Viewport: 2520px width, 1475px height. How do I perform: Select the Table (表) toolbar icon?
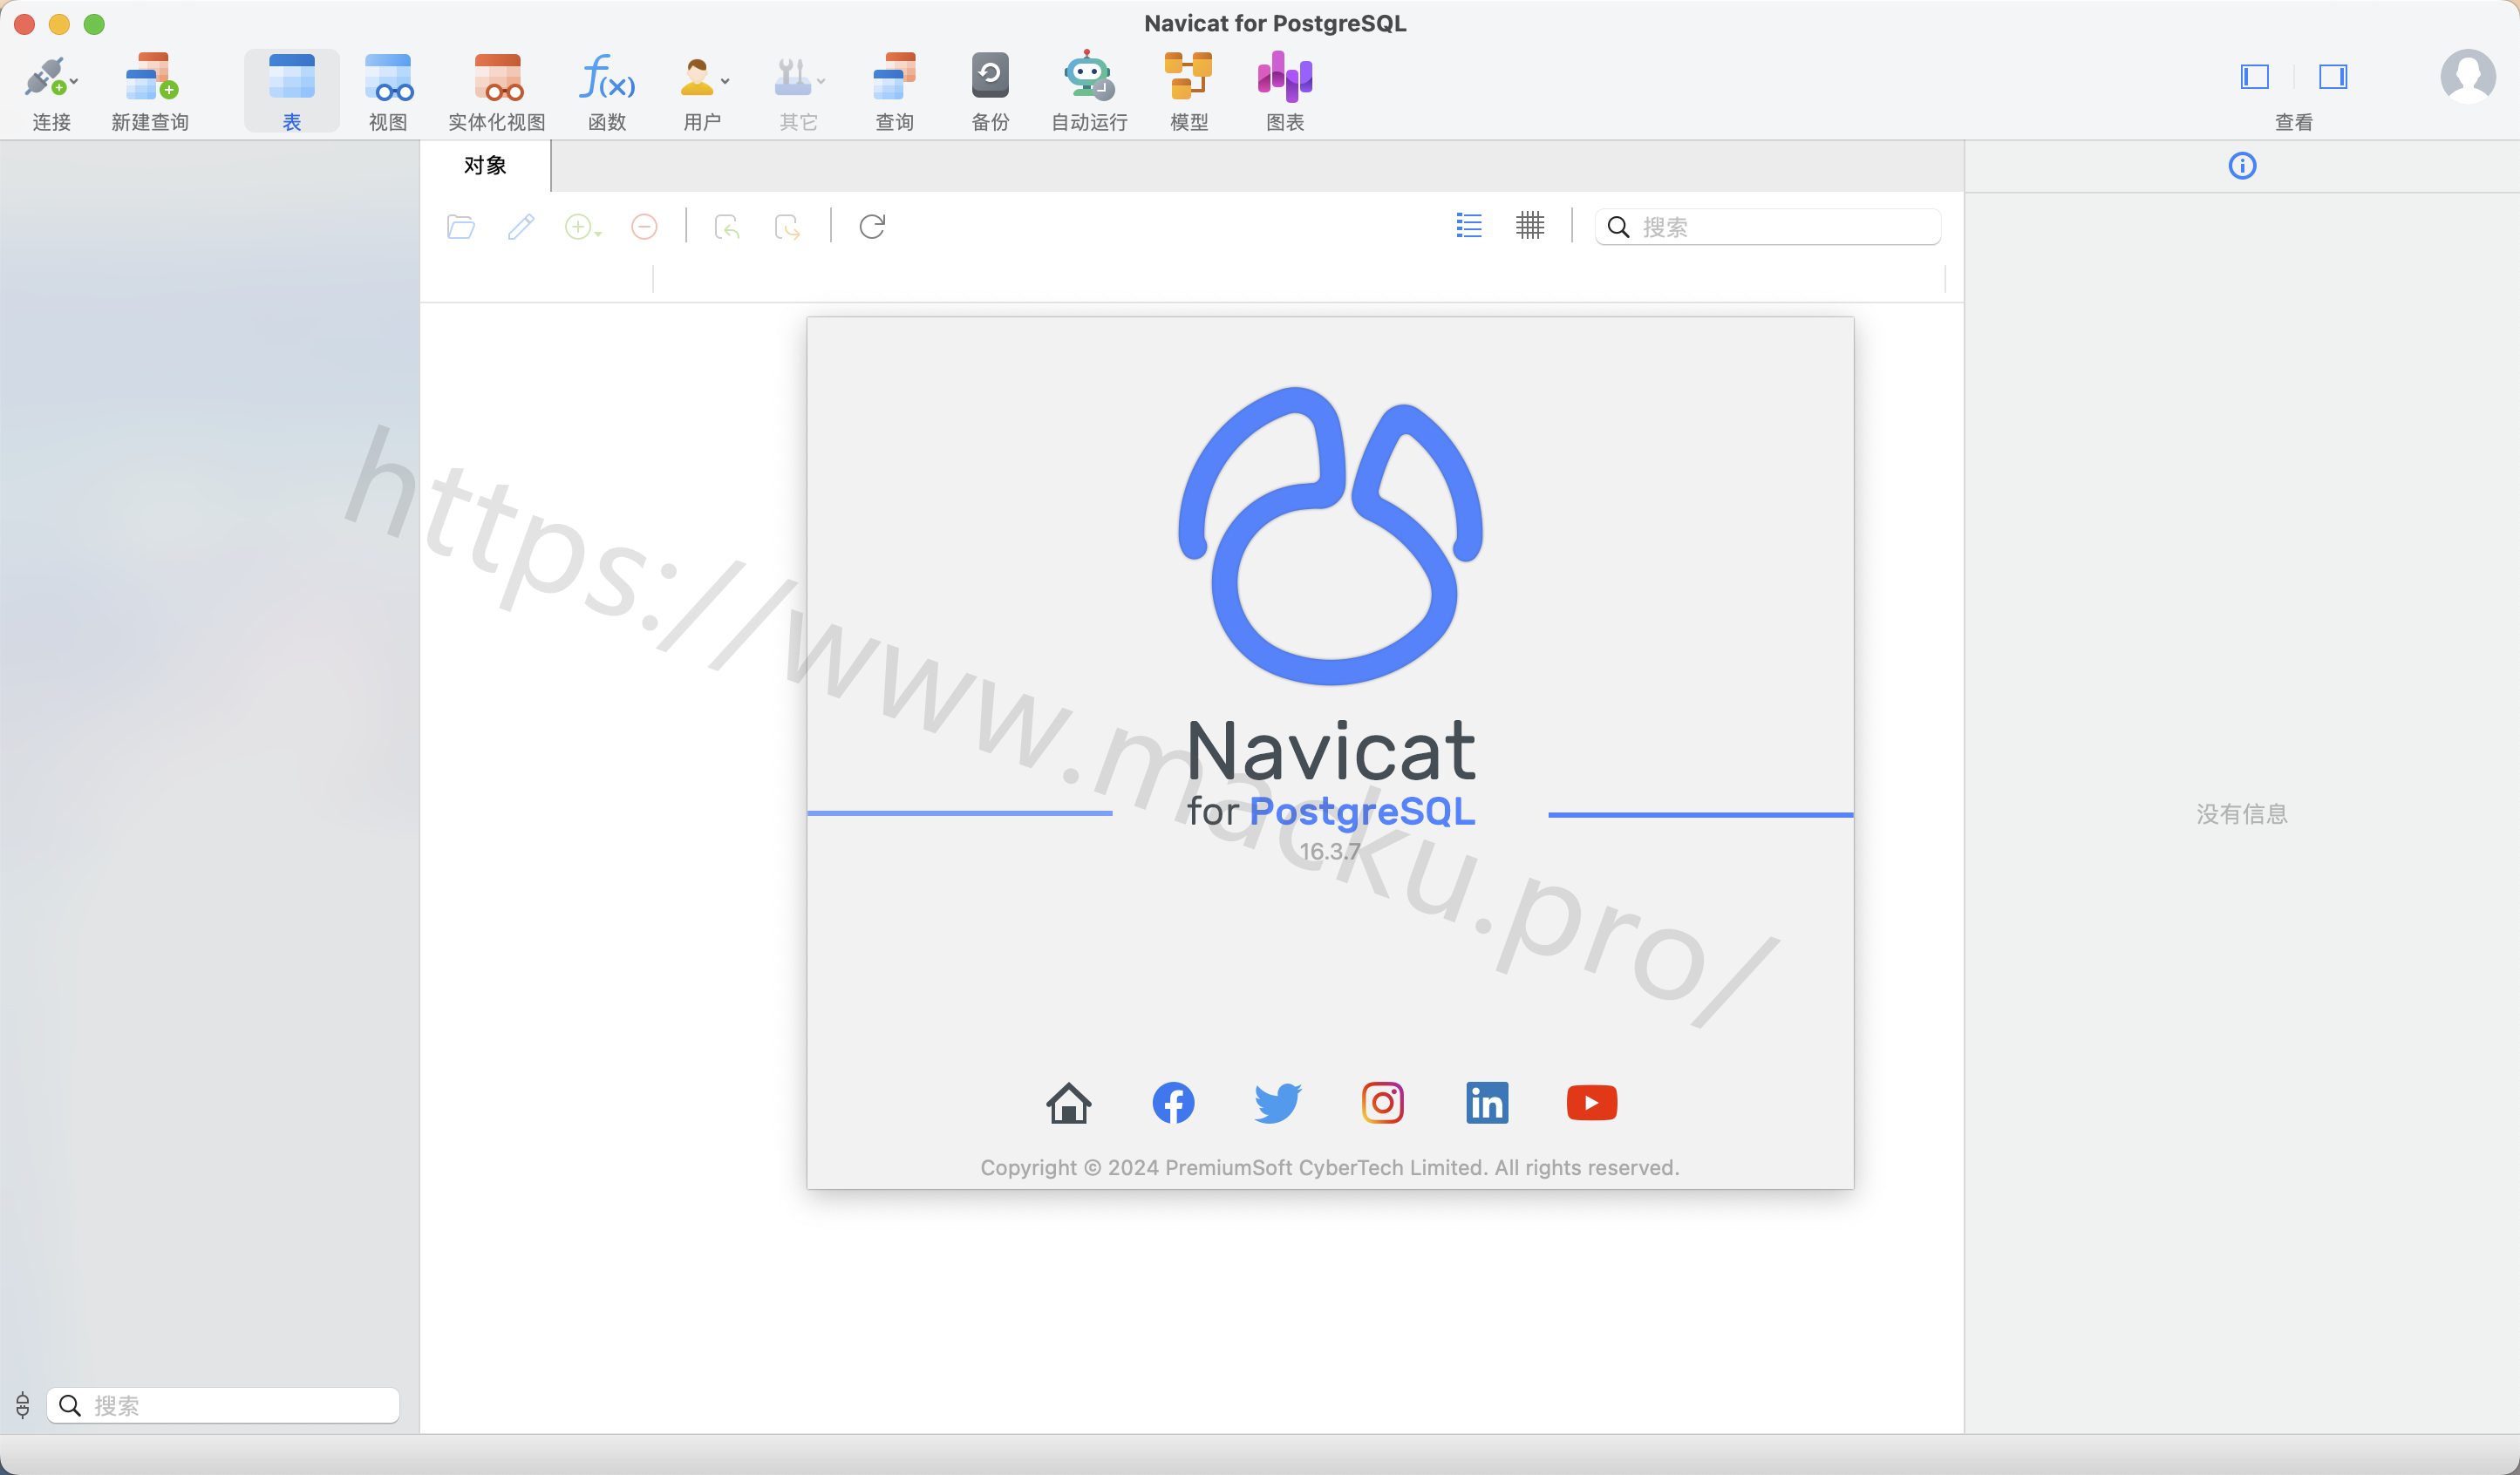tap(291, 77)
